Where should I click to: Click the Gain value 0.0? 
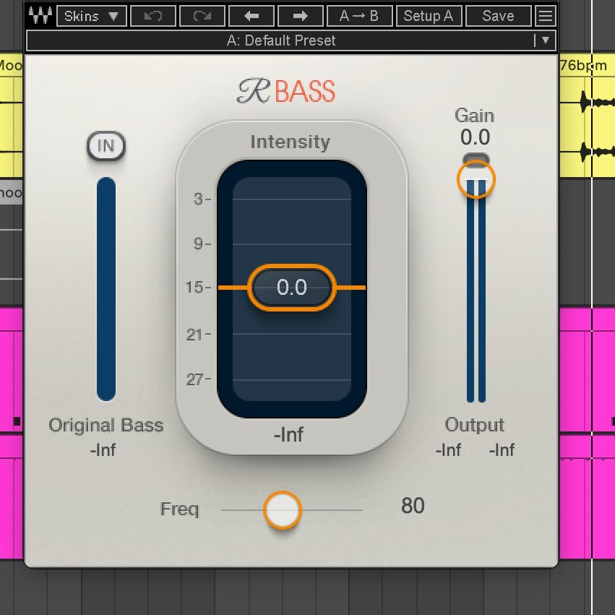pyautogui.click(x=475, y=137)
